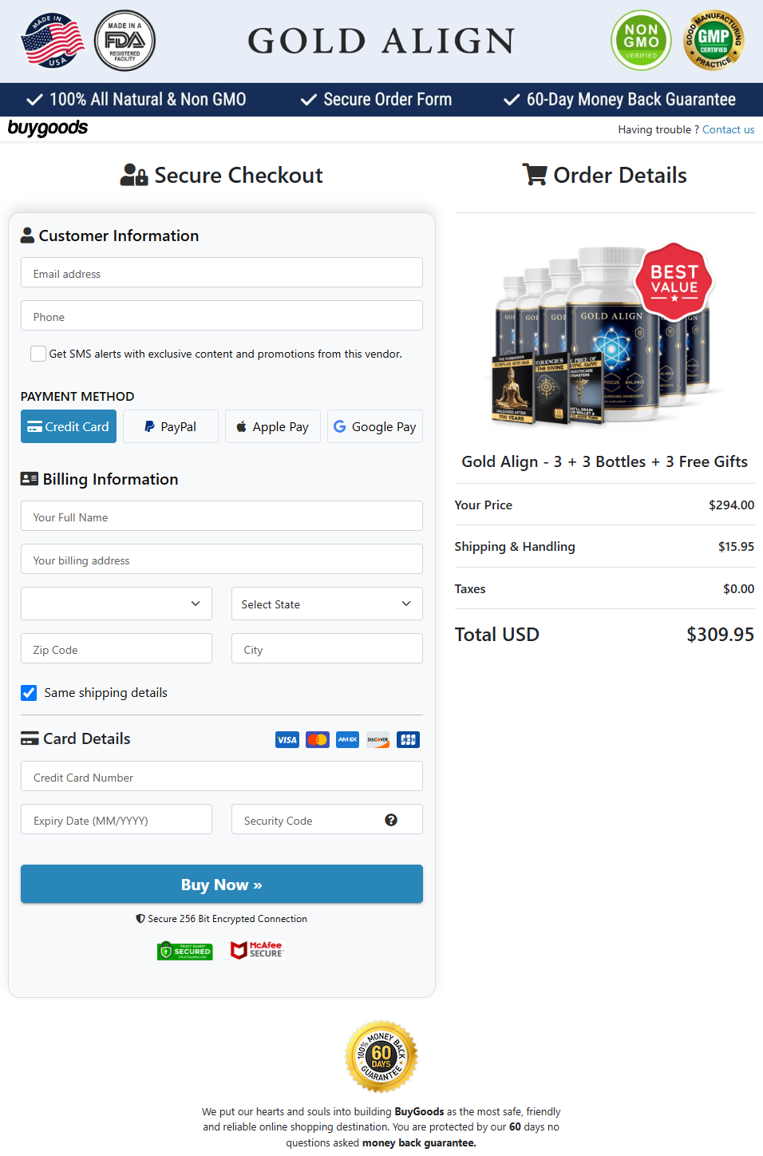Click the FDA Registered Facility badge
The height and width of the screenshot is (1156, 763).
(x=125, y=41)
